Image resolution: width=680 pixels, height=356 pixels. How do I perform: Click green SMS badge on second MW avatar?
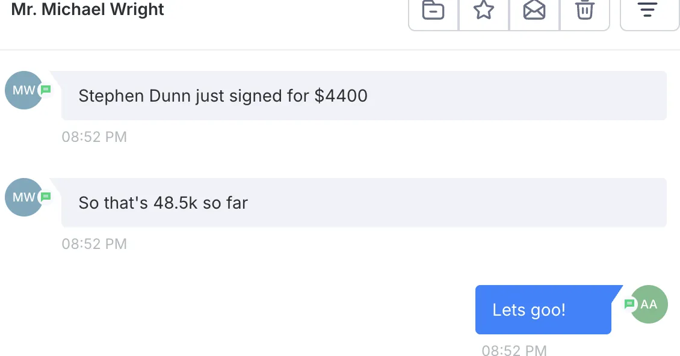pos(46,197)
